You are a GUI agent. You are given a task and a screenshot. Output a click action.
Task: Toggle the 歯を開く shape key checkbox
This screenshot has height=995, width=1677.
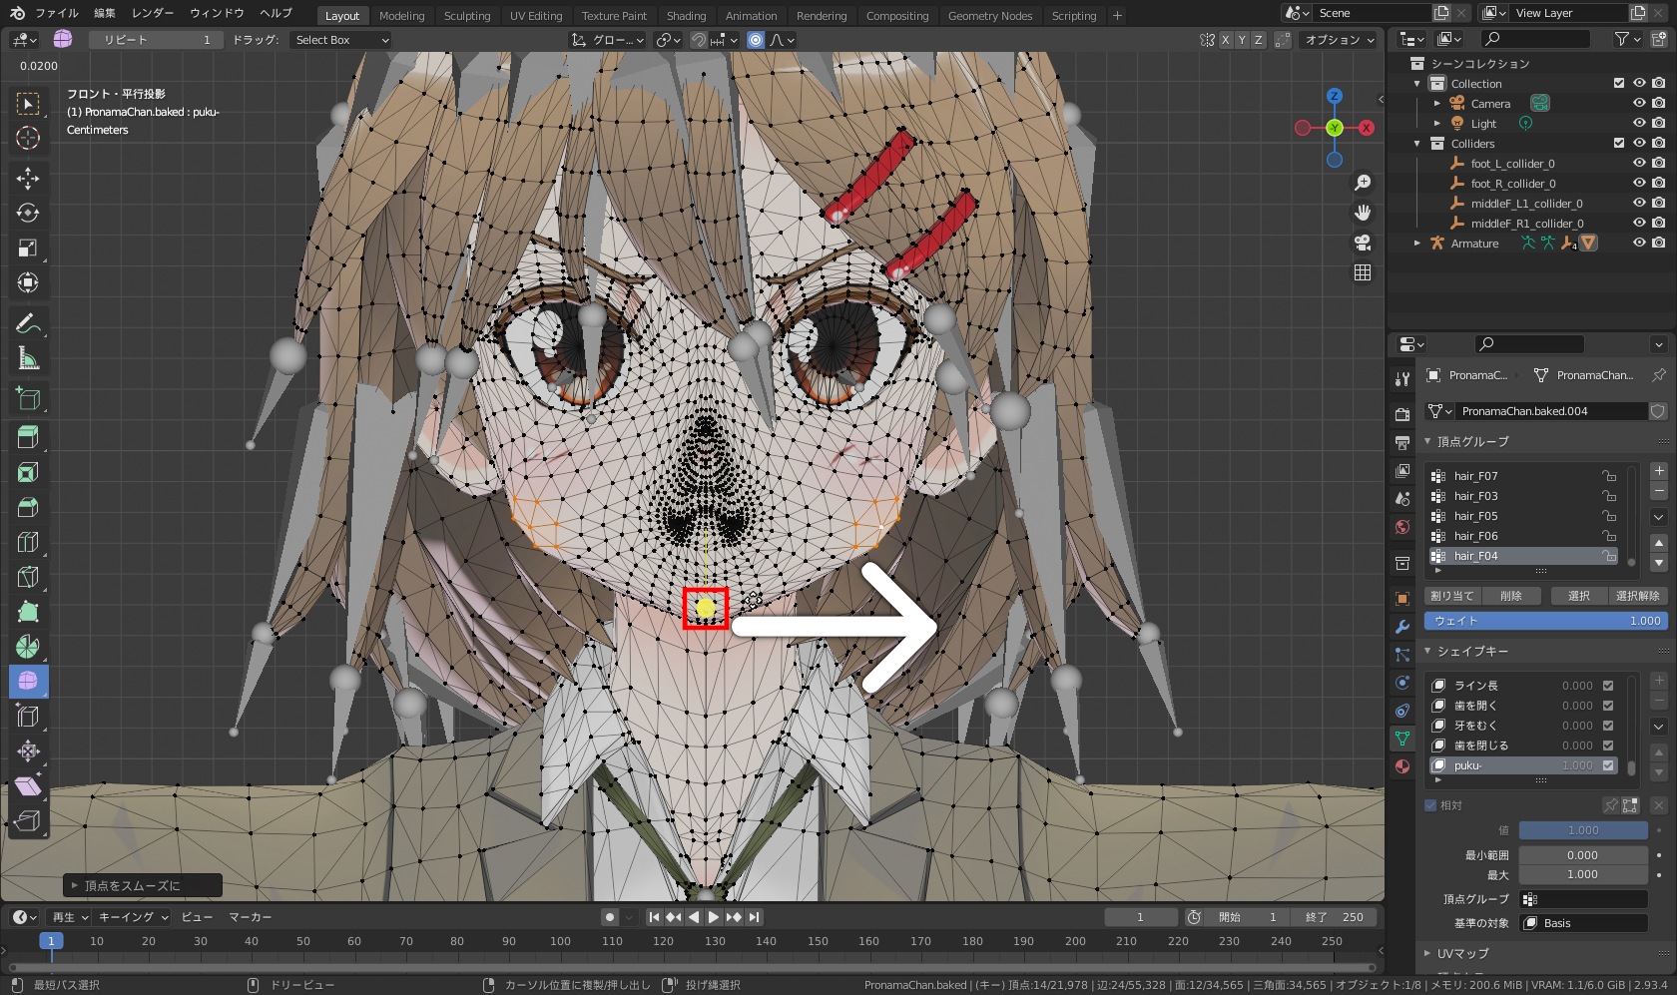pos(1608,706)
